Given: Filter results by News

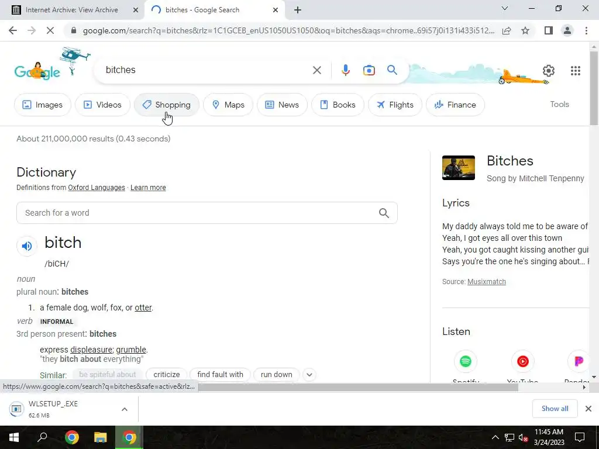Looking at the screenshot, I should [282, 105].
